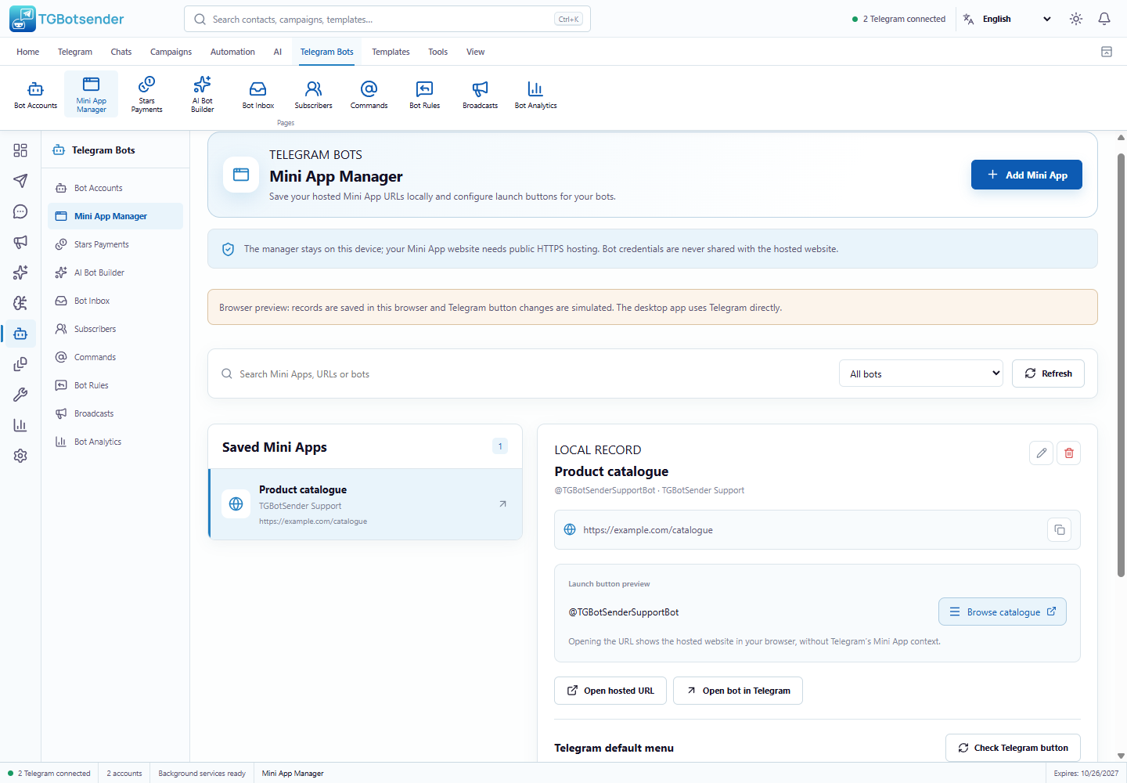
Task: Open settings gear icon in left rail
Action: (x=20, y=456)
